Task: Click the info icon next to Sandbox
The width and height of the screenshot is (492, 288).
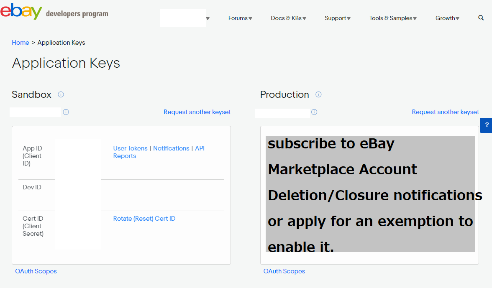Action: pos(61,94)
